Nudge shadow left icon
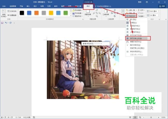 click(x=94, y=13)
